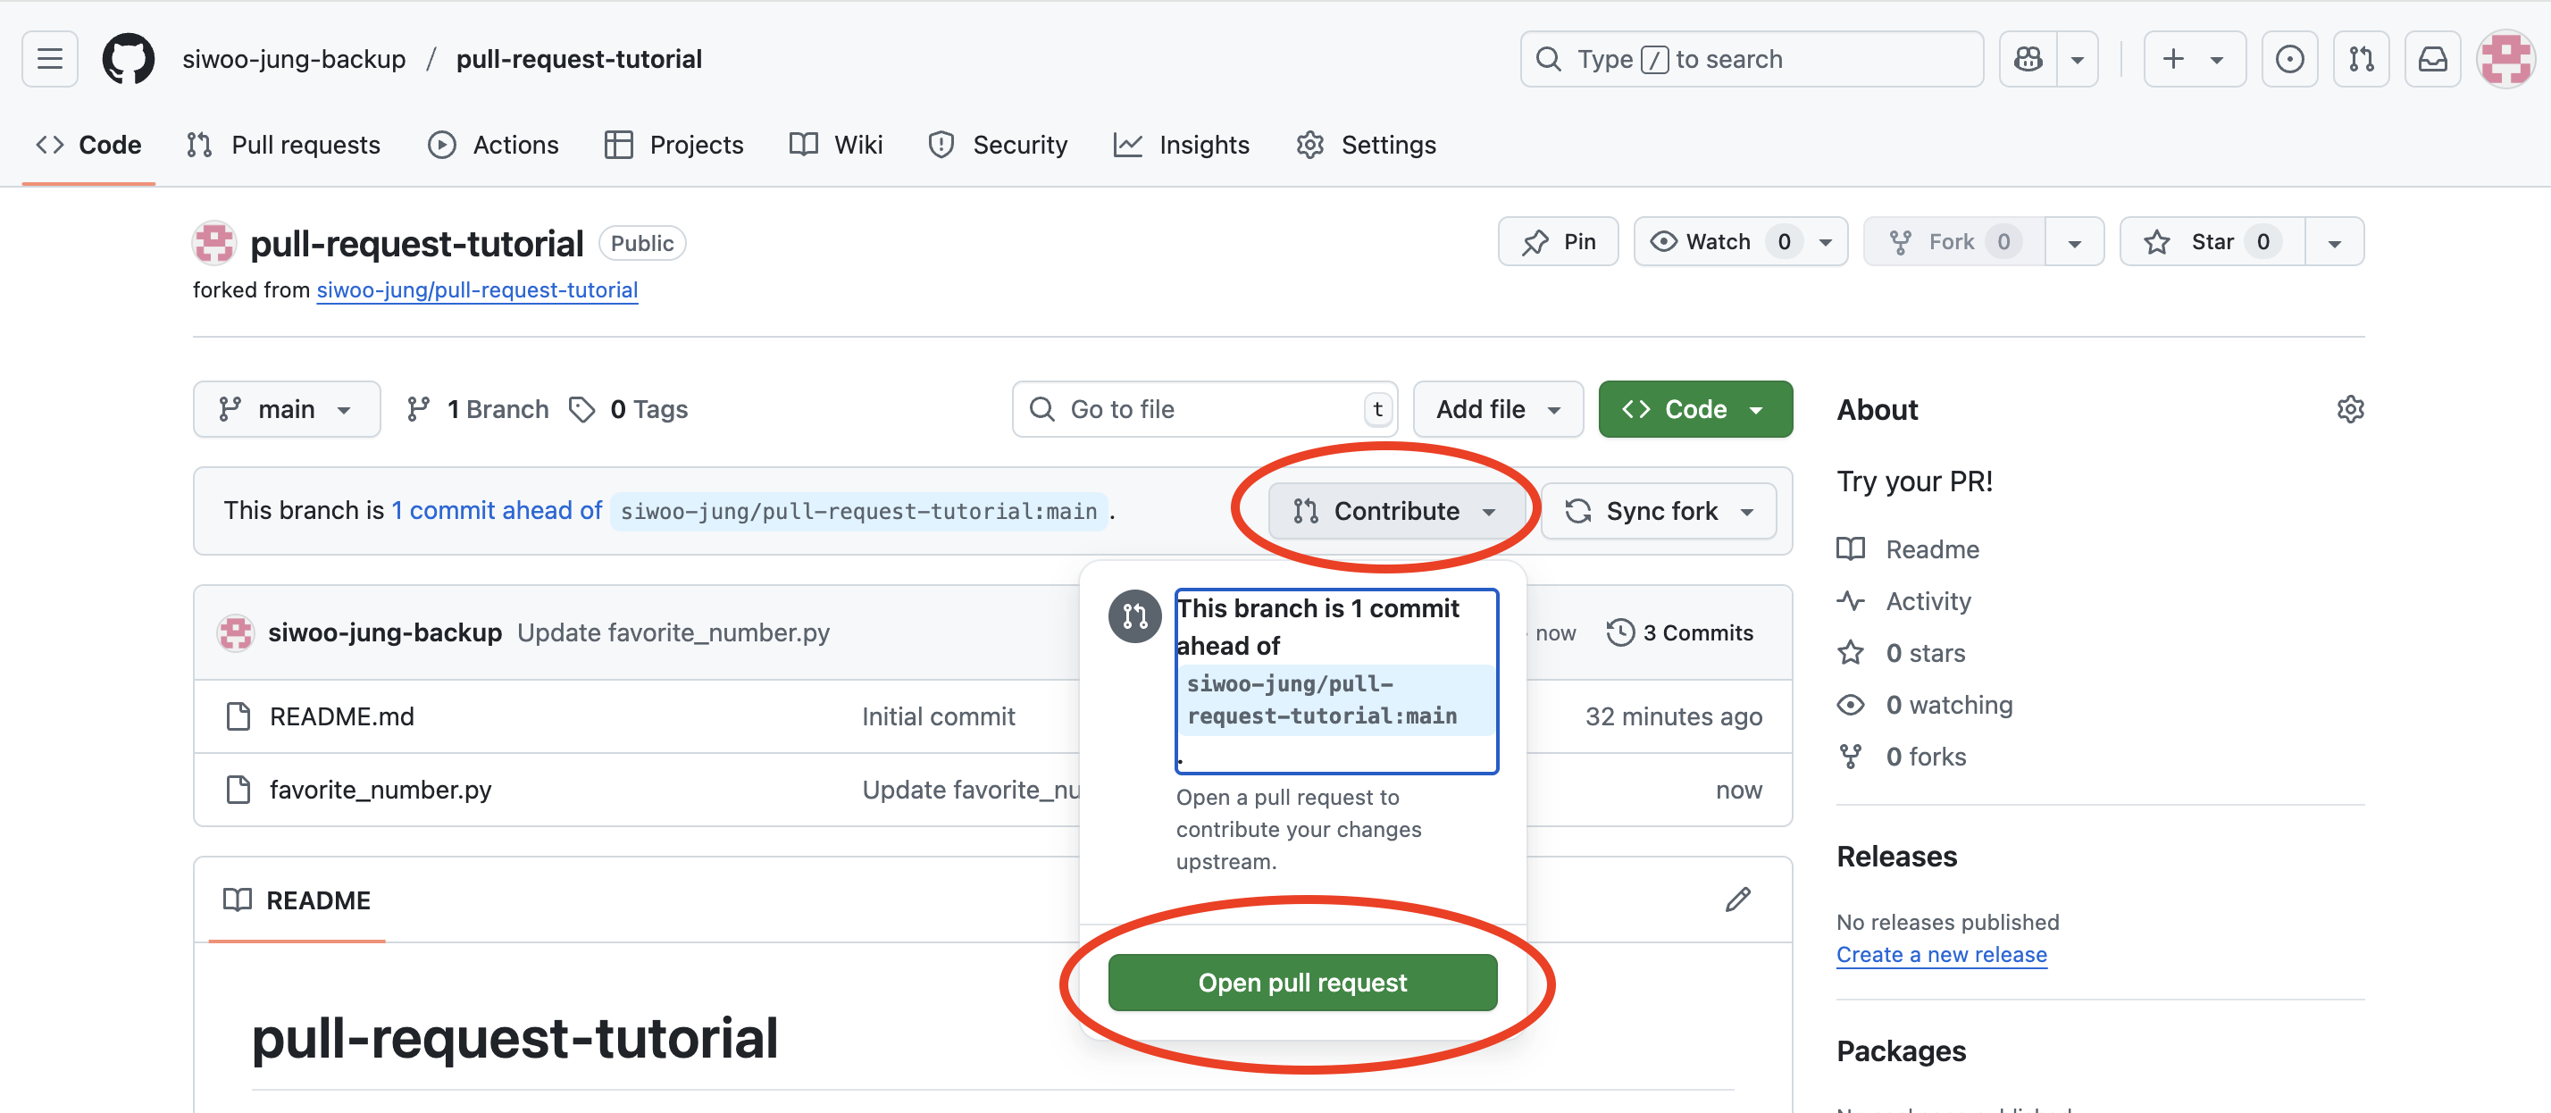Open the hamburger navigation menu
Viewport: 2551px width, 1113px height.
click(x=49, y=60)
